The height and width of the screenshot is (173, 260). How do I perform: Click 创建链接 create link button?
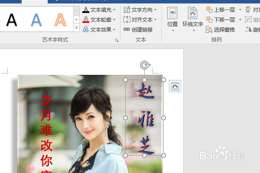click(x=138, y=30)
